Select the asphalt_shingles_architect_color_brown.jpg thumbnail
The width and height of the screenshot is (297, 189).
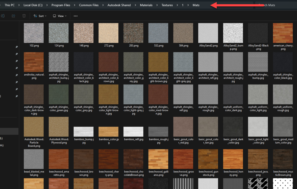(108, 62)
